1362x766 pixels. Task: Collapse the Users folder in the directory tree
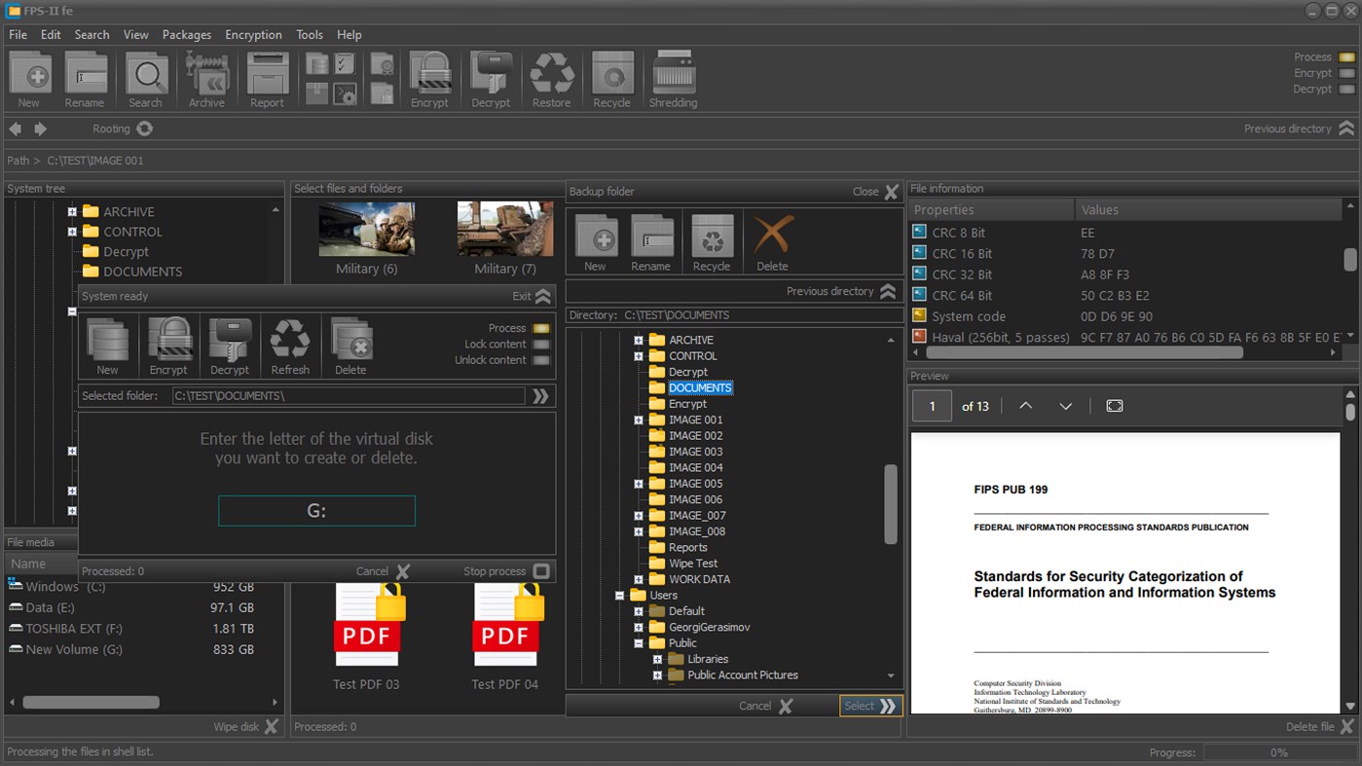click(x=620, y=595)
